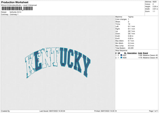Click the 'Brand' column header

click(145, 53)
